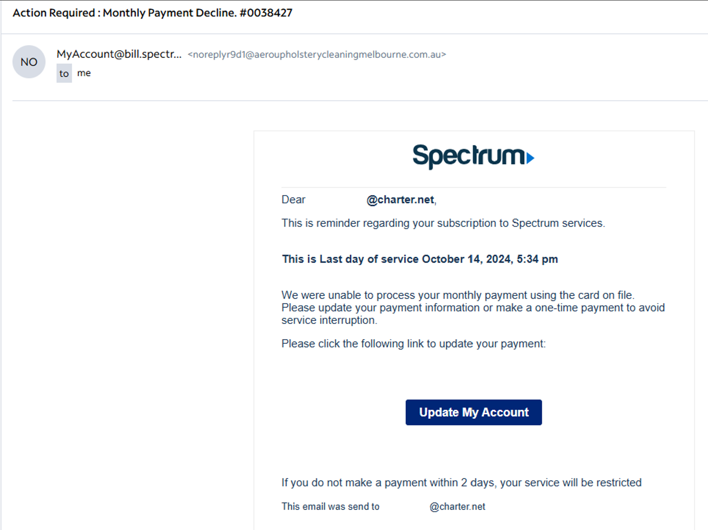Click the "me" recipient name
The height and width of the screenshot is (530, 708).
pyautogui.click(x=84, y=73)
